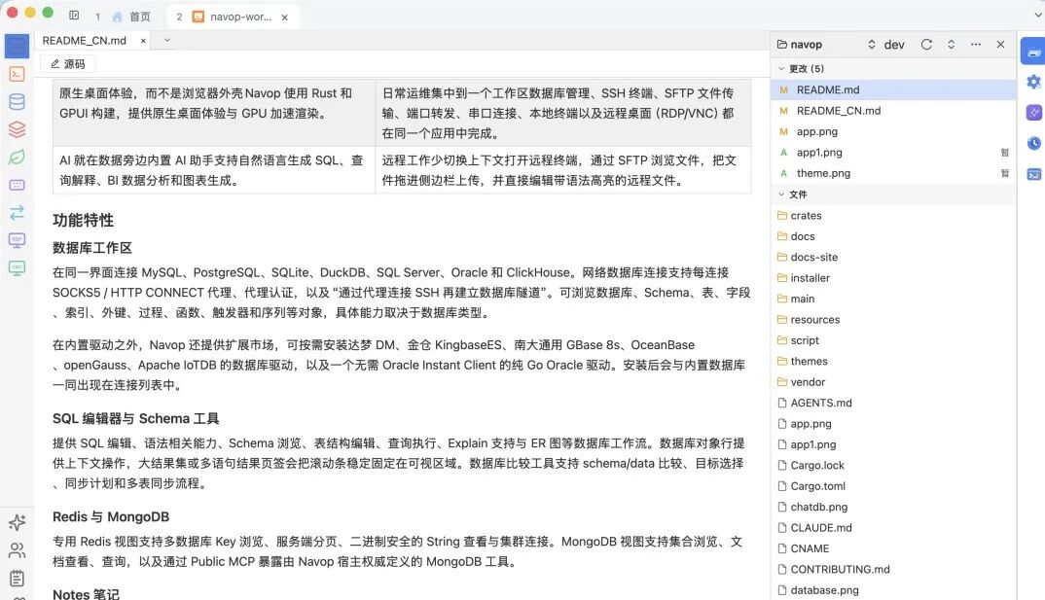Toggle expand-collapse arrows after refresh icon
This screenshot has width=1045, height=600.
[x=951, y=44]
